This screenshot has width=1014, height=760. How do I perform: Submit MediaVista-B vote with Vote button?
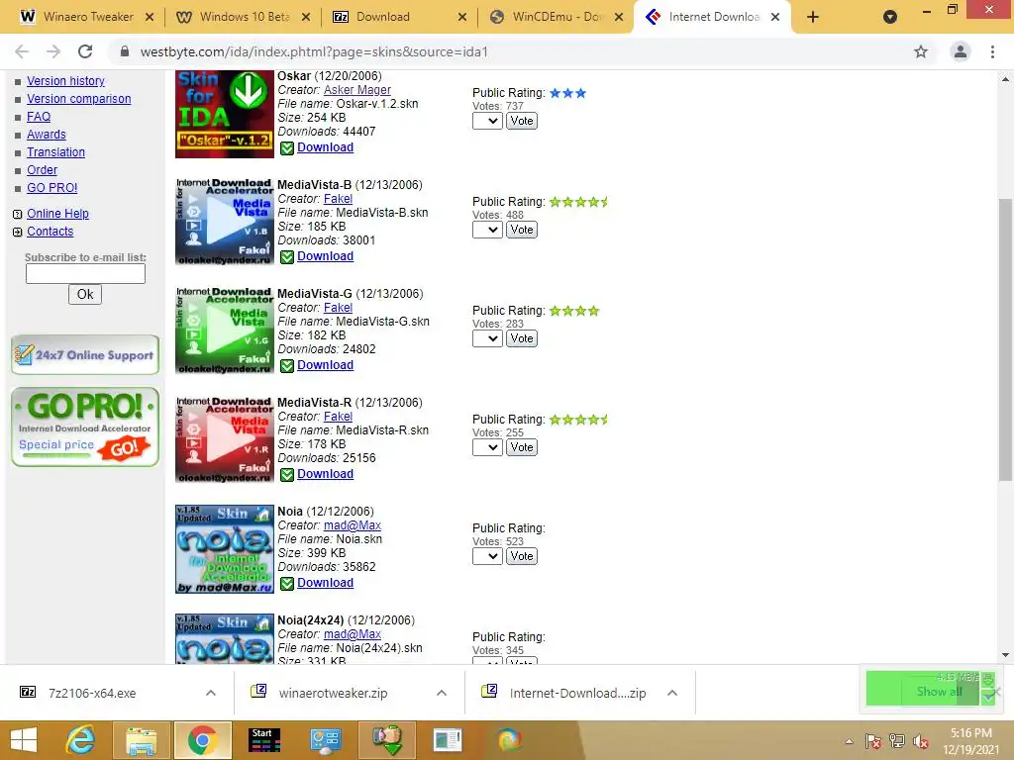(x=521, y=230)
